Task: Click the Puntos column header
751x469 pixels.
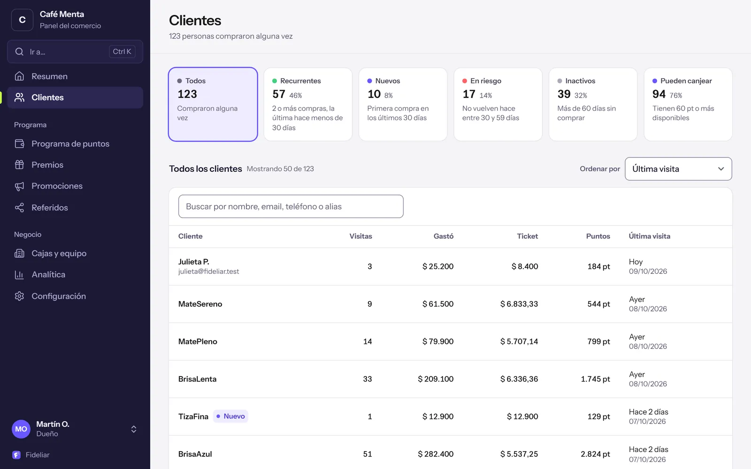Action: tap(598, 236)
